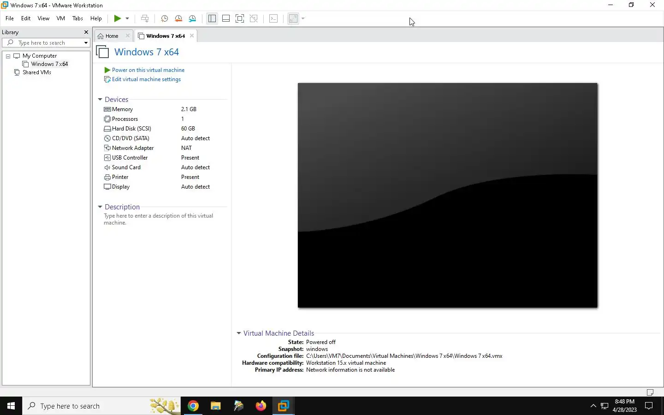Click the stretch guest display icon
The width and height of the screenshot is (664, 415).
(293, 18)
